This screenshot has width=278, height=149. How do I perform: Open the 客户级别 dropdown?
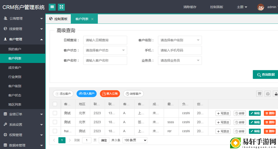pyautogui.click(x=180, y=40)
